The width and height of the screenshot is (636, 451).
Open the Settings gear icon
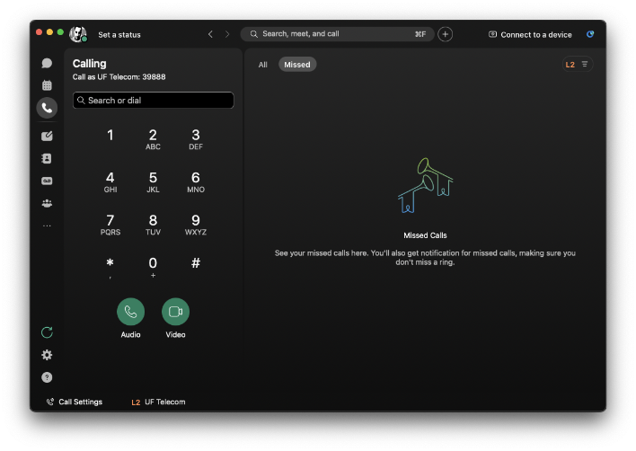pyautogui.click(x=47, y=355)
